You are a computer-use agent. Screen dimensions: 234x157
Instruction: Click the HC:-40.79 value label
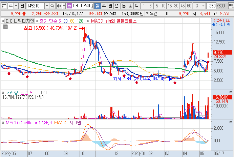point(221,25)
